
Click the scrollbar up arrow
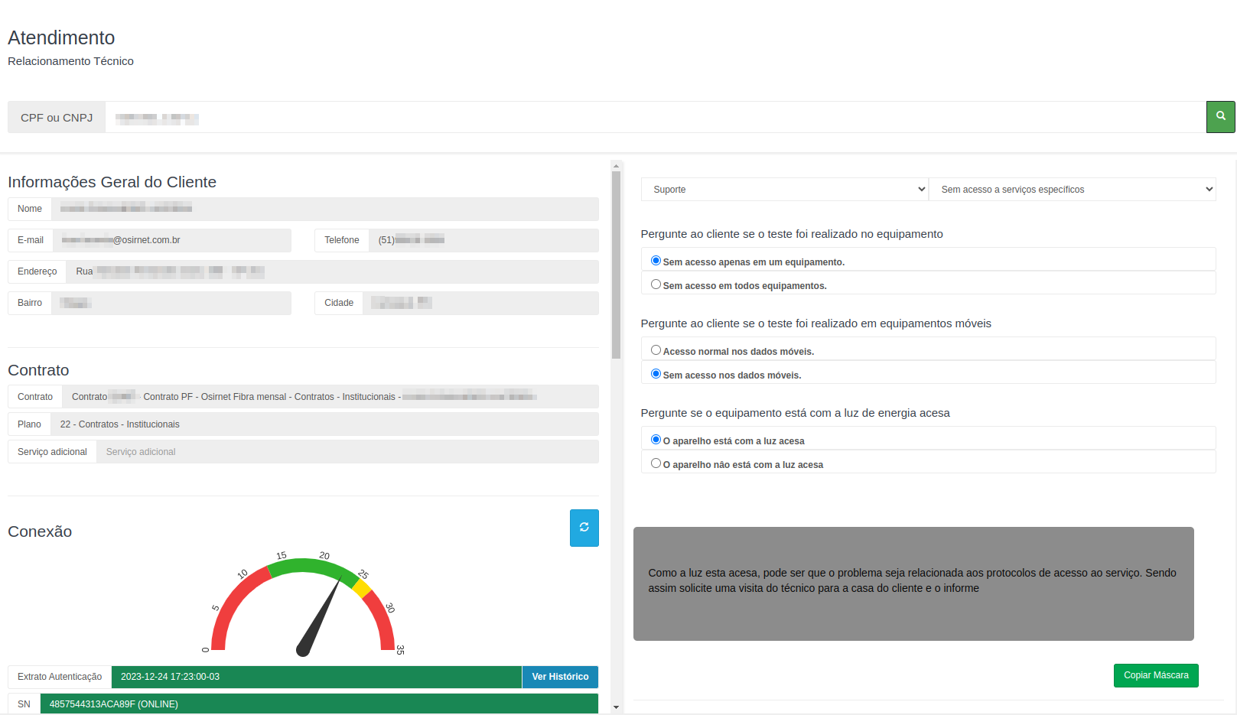(616, 166)
